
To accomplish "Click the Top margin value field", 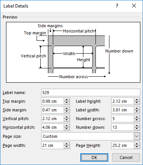I will [52, 101].
